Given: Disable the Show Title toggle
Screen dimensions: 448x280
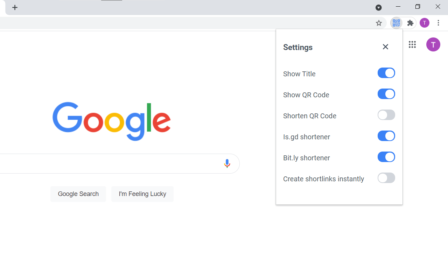Looking at the screenshot, I should point(386,73).
